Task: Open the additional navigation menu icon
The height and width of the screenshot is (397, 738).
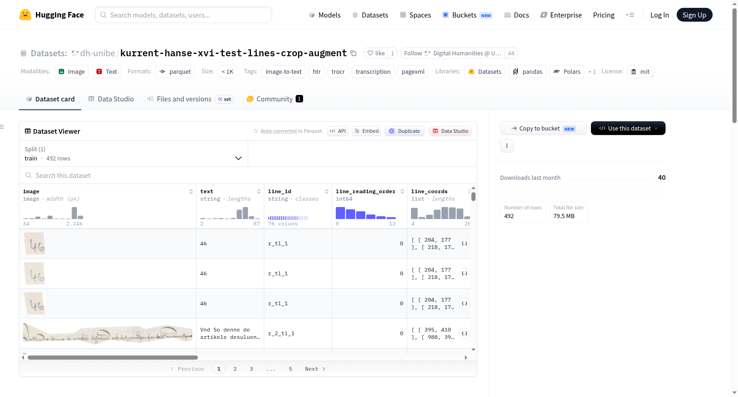Action: (630, 15)
